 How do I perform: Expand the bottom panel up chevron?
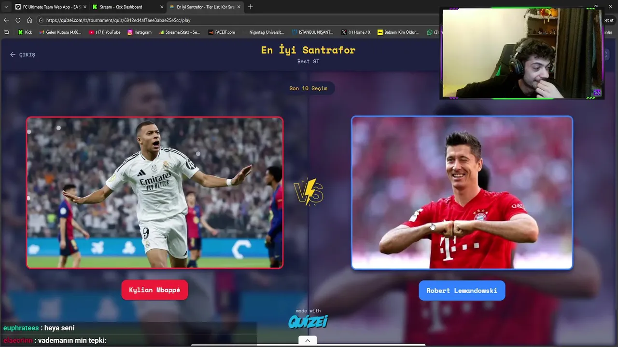click(x=308, y=341)
